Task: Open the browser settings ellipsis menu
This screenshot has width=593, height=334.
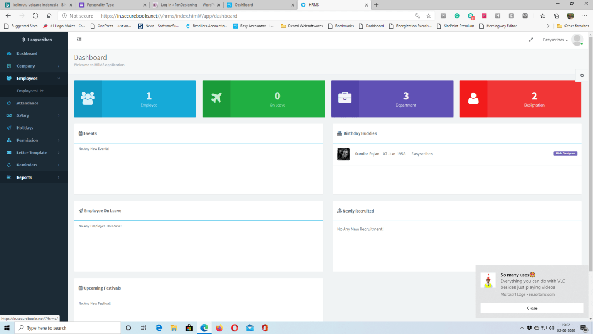Action: click(x=585, y=16)
